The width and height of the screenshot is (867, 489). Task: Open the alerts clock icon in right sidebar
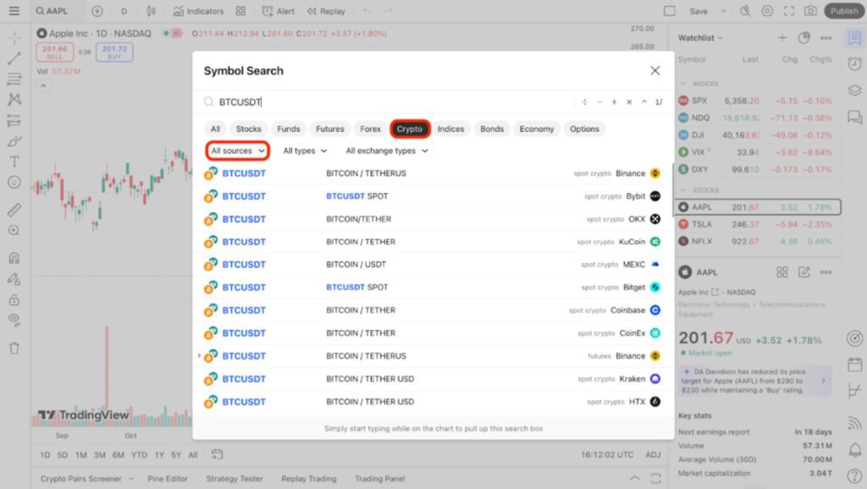point(855,64)
